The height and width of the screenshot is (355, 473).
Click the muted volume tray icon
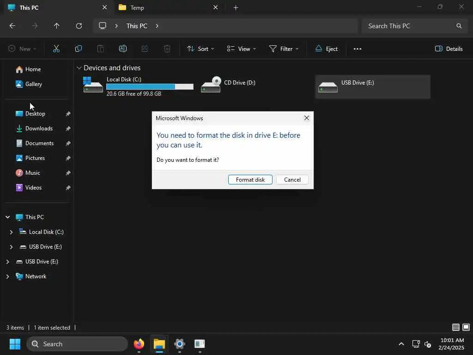(428, 344)
